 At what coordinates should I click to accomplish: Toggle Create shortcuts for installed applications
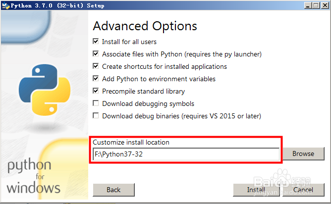[x=96, y=66]
